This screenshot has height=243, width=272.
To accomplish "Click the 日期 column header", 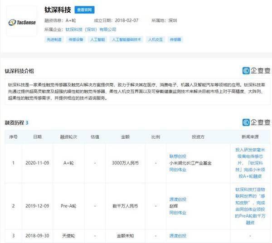I will (37, 136).
